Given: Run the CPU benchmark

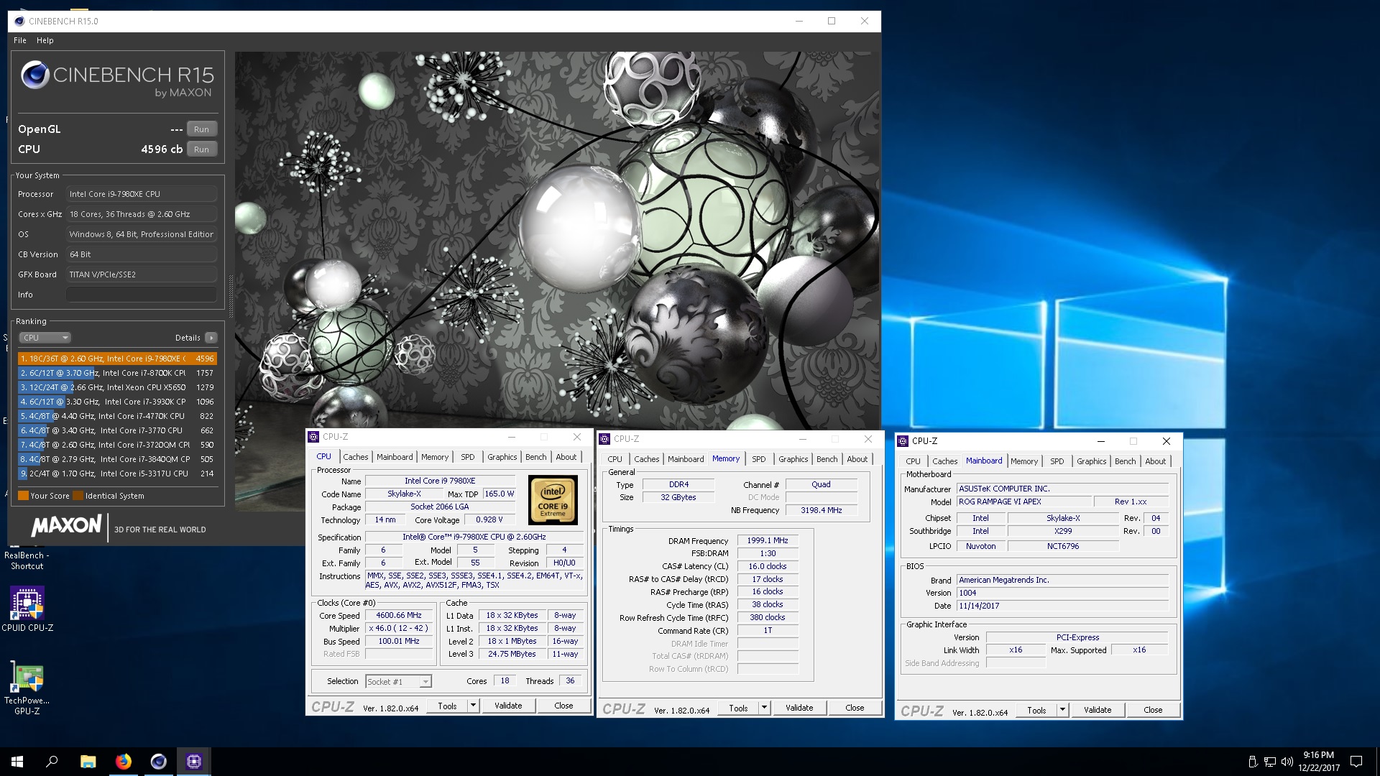Looking at the screenshot, I should (201, 149).
